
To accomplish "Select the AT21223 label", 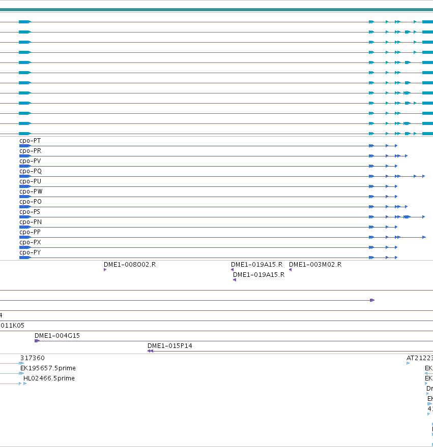I will [x=420, y=358].
